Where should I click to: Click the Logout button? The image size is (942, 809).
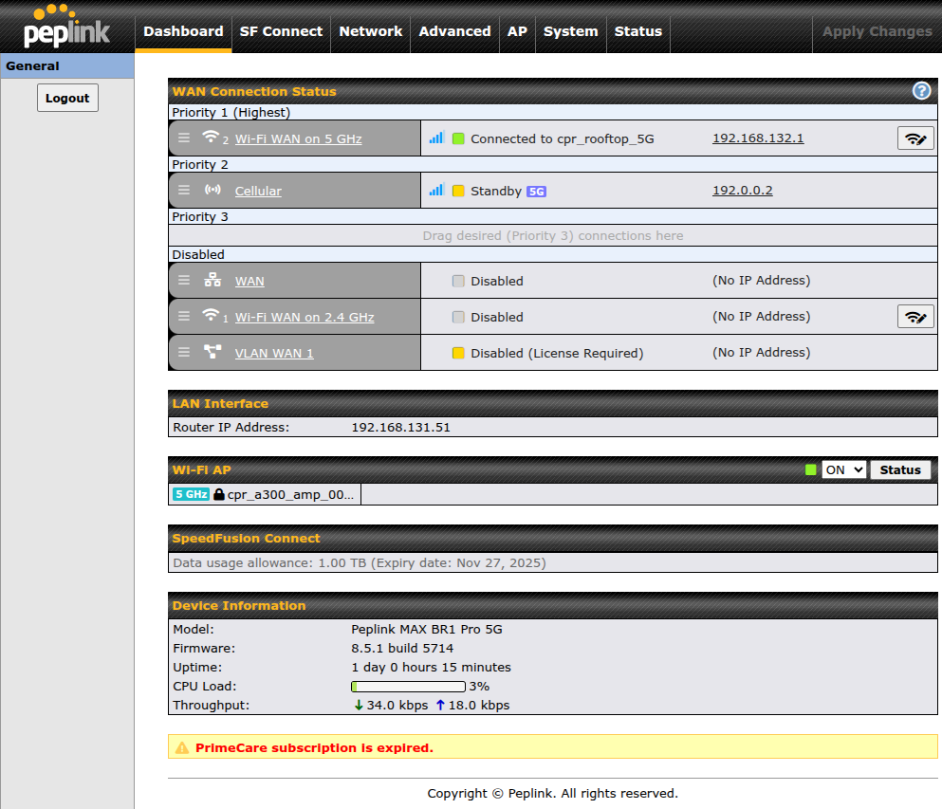pyautogui.click(x=67, y=98)
